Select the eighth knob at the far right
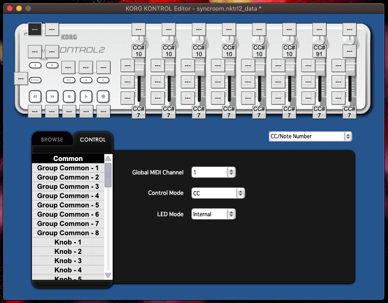388x303 pixels. [x=350, y=51]
